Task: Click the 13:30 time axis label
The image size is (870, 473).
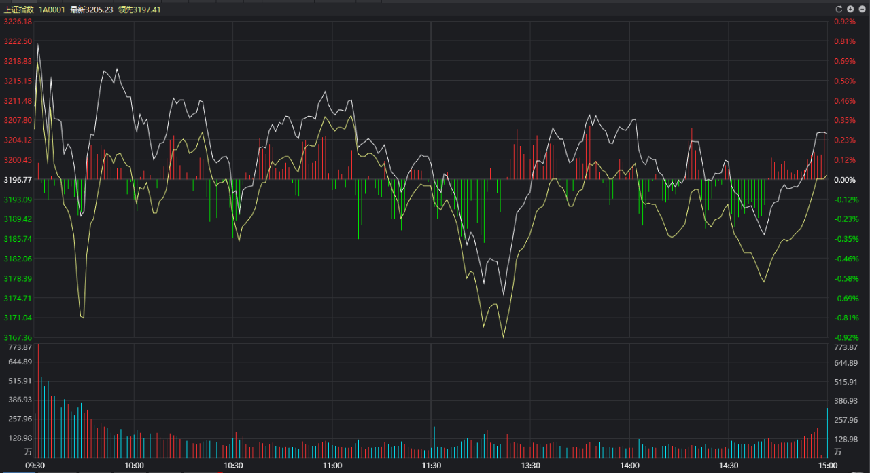Action: [531, 466]
